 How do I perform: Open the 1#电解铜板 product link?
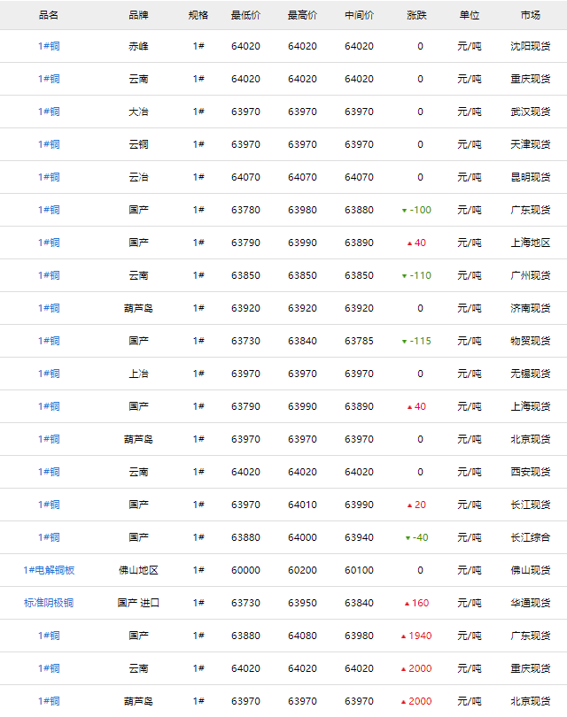click(49, 570)
